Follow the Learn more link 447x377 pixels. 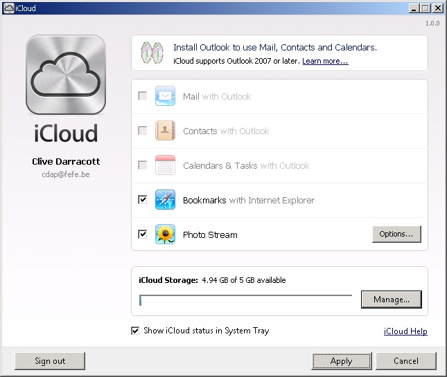tap(325, 62)
